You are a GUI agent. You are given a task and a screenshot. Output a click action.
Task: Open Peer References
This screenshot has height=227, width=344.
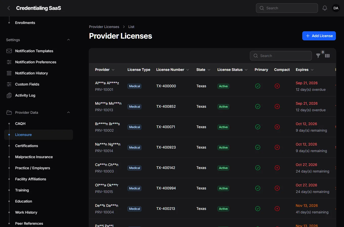[x=29, y=223]
